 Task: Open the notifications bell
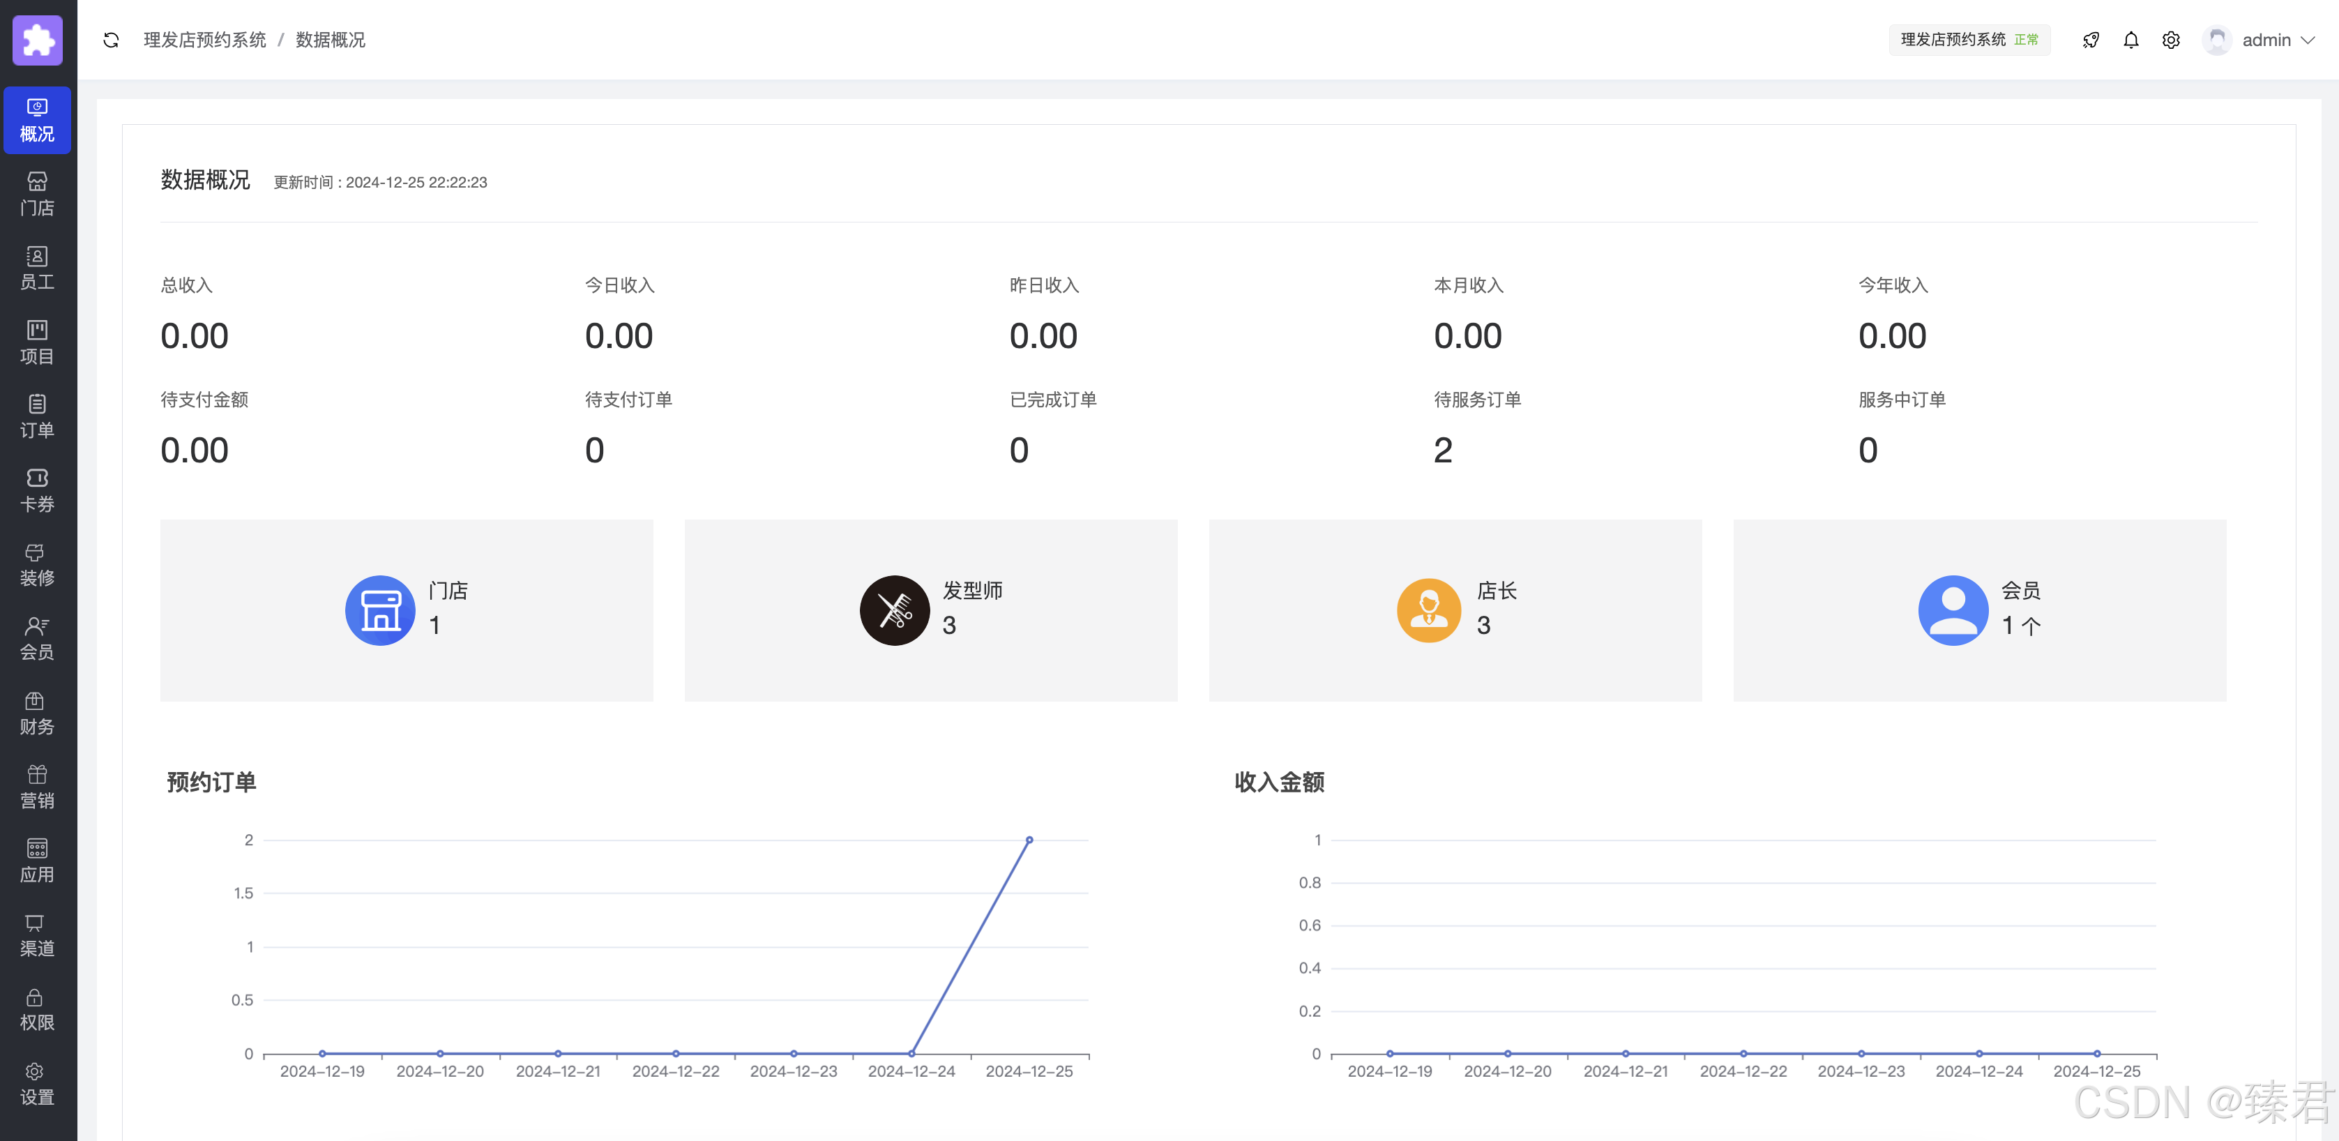coord(2130,40)
